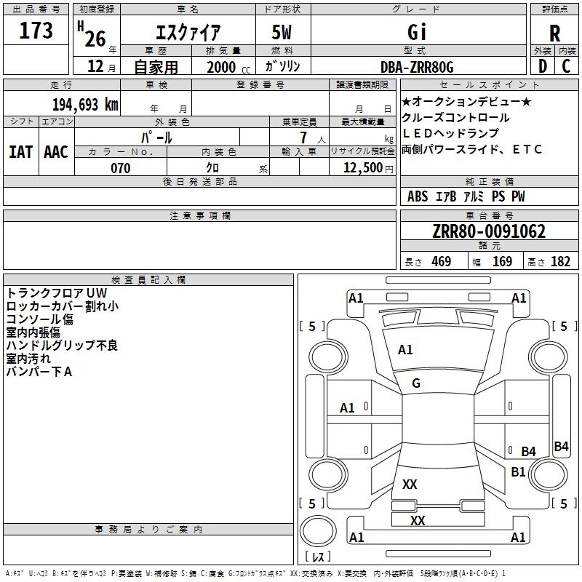Viewport: 582px width, 582px height.
Task: Select the B1 damage mark on the diagram
Action: point(518,472)
